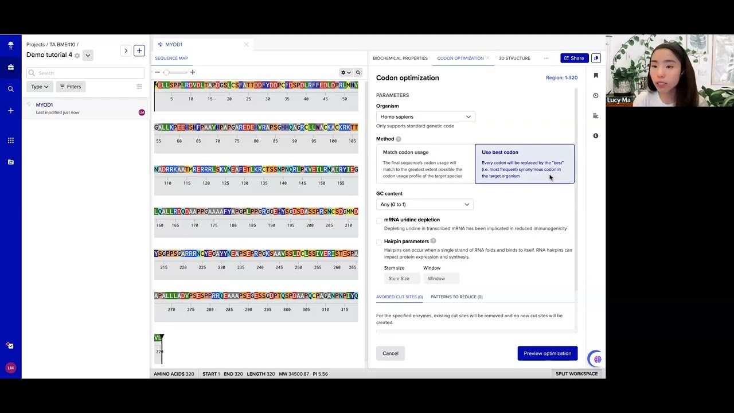Collapse the file panel with the arrow button

point(126,50)
